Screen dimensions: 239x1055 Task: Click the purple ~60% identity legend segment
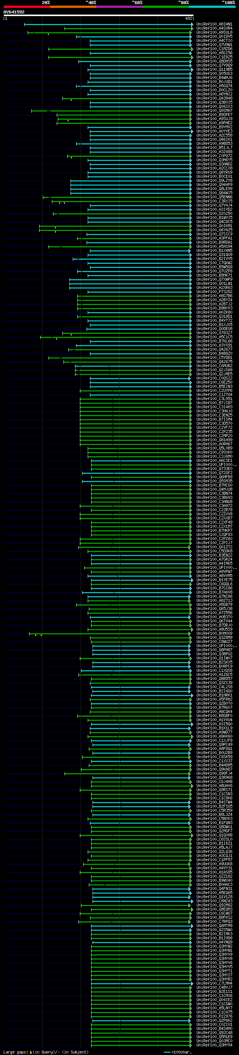point(119,7)
